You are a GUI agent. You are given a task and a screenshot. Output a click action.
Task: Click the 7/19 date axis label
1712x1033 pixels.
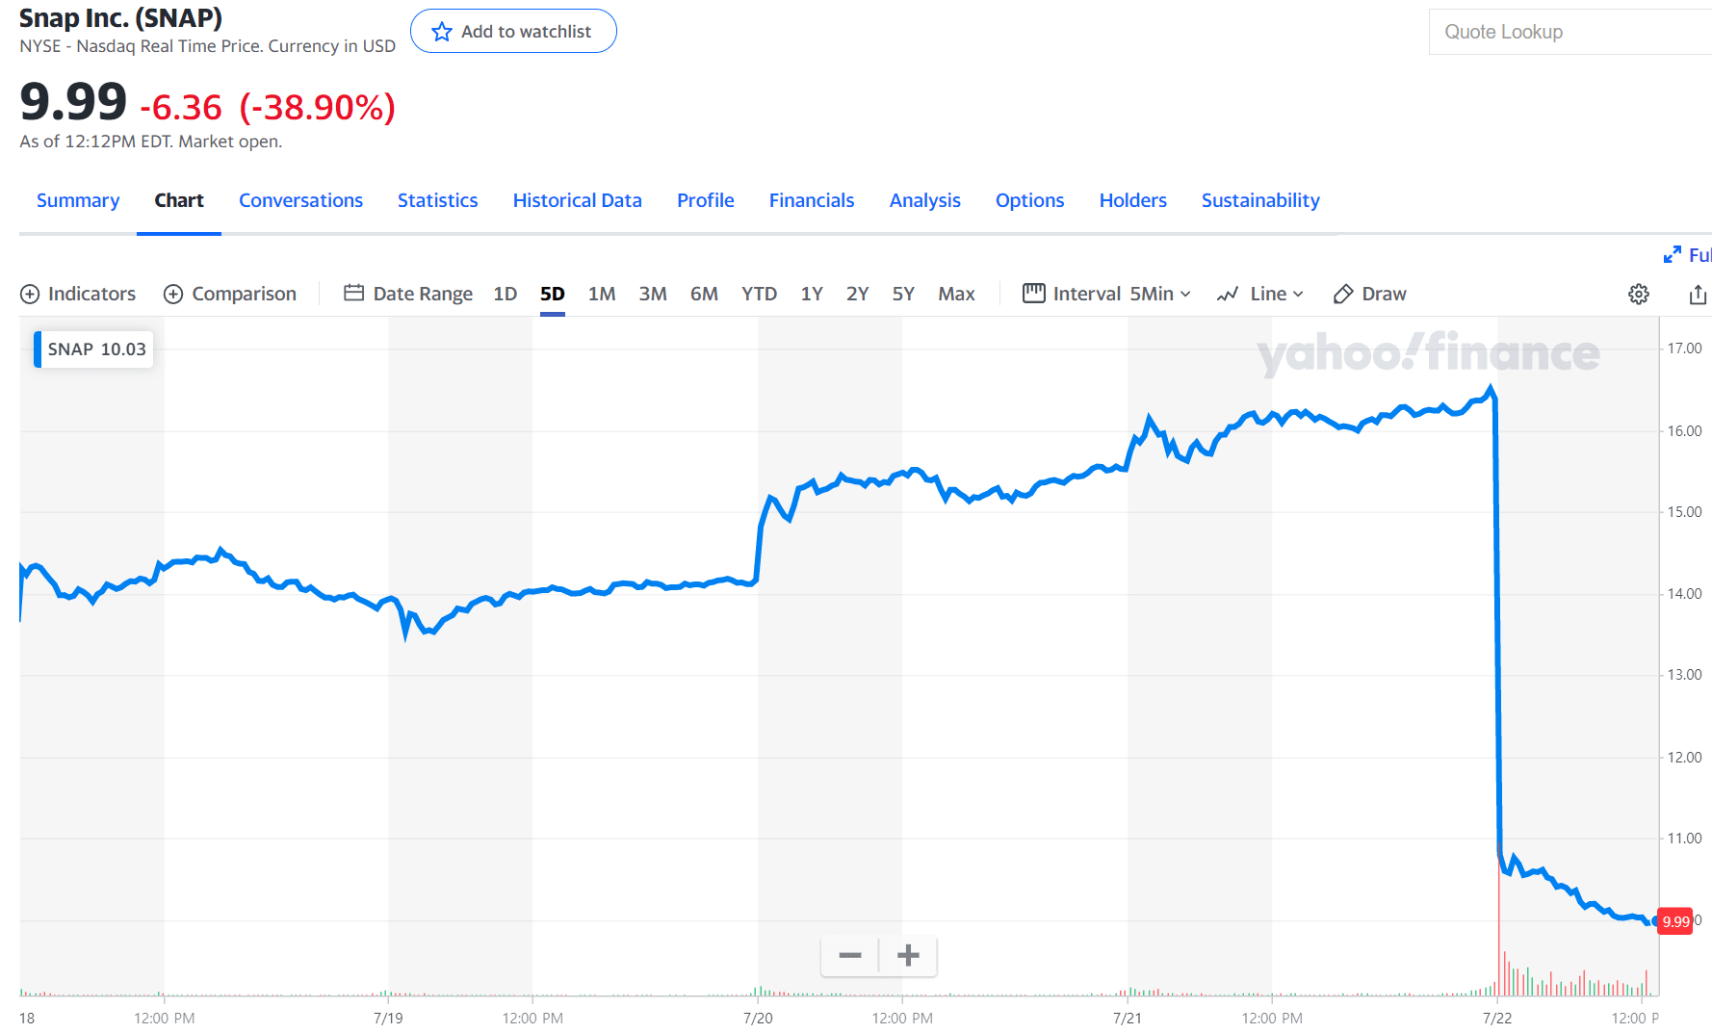[388, 1018]
